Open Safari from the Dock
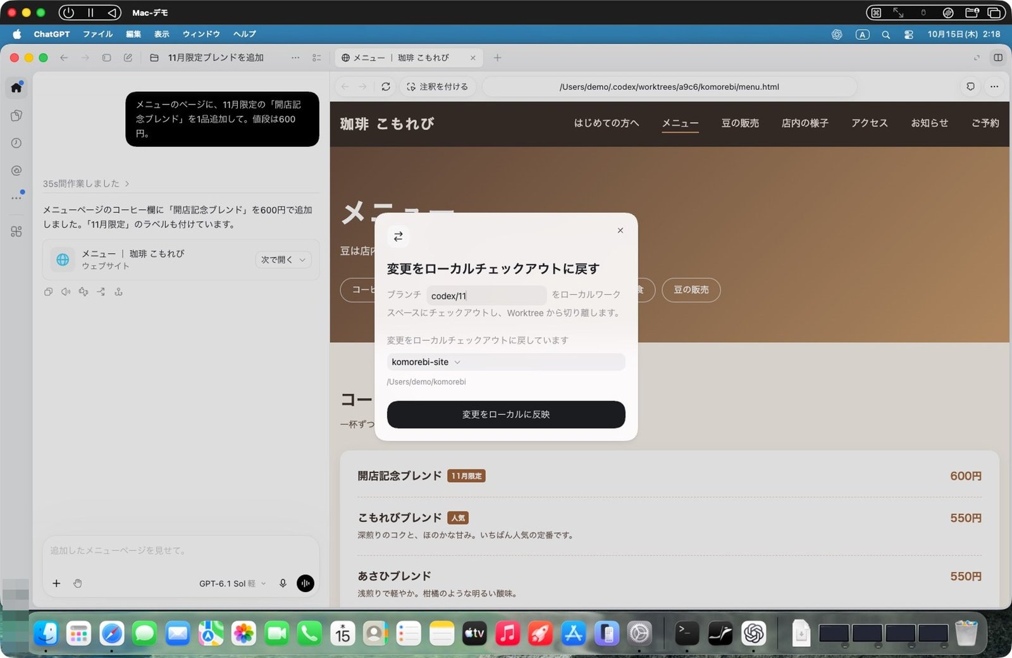This screenshot has height=658, width=1012. click(111, 633)
